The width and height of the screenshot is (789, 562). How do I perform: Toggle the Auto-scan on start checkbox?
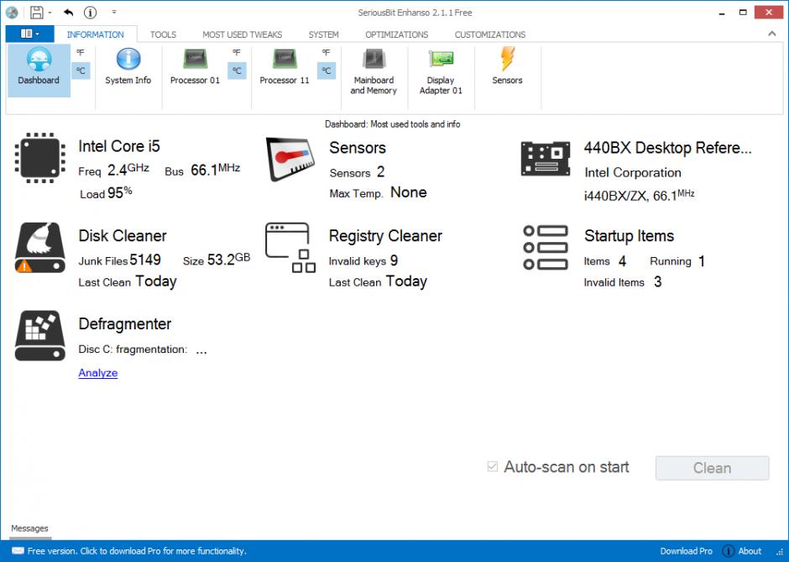click(x=493, y=467)
